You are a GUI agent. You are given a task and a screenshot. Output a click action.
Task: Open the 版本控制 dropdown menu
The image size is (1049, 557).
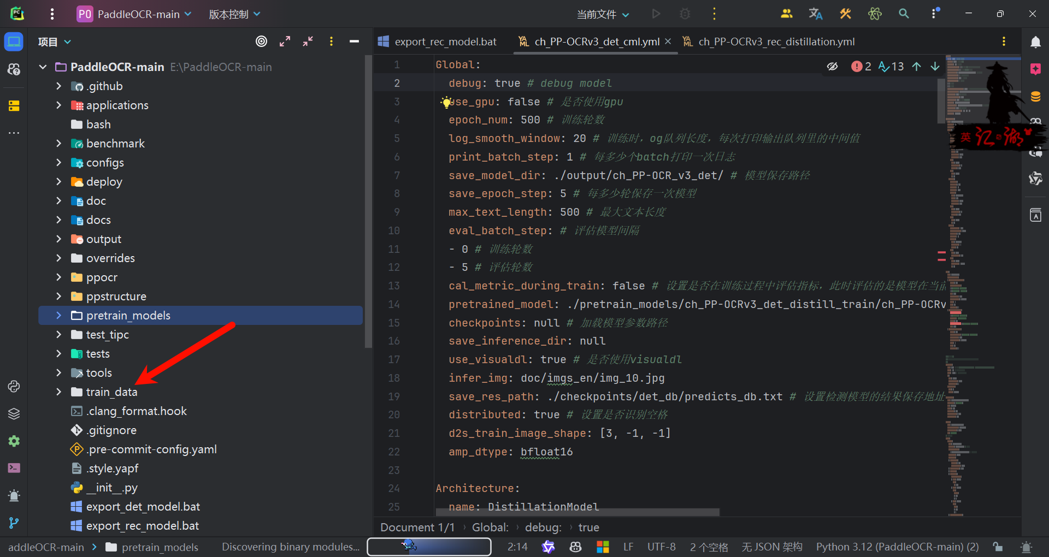pyautogui.click(x=234, y=14)
